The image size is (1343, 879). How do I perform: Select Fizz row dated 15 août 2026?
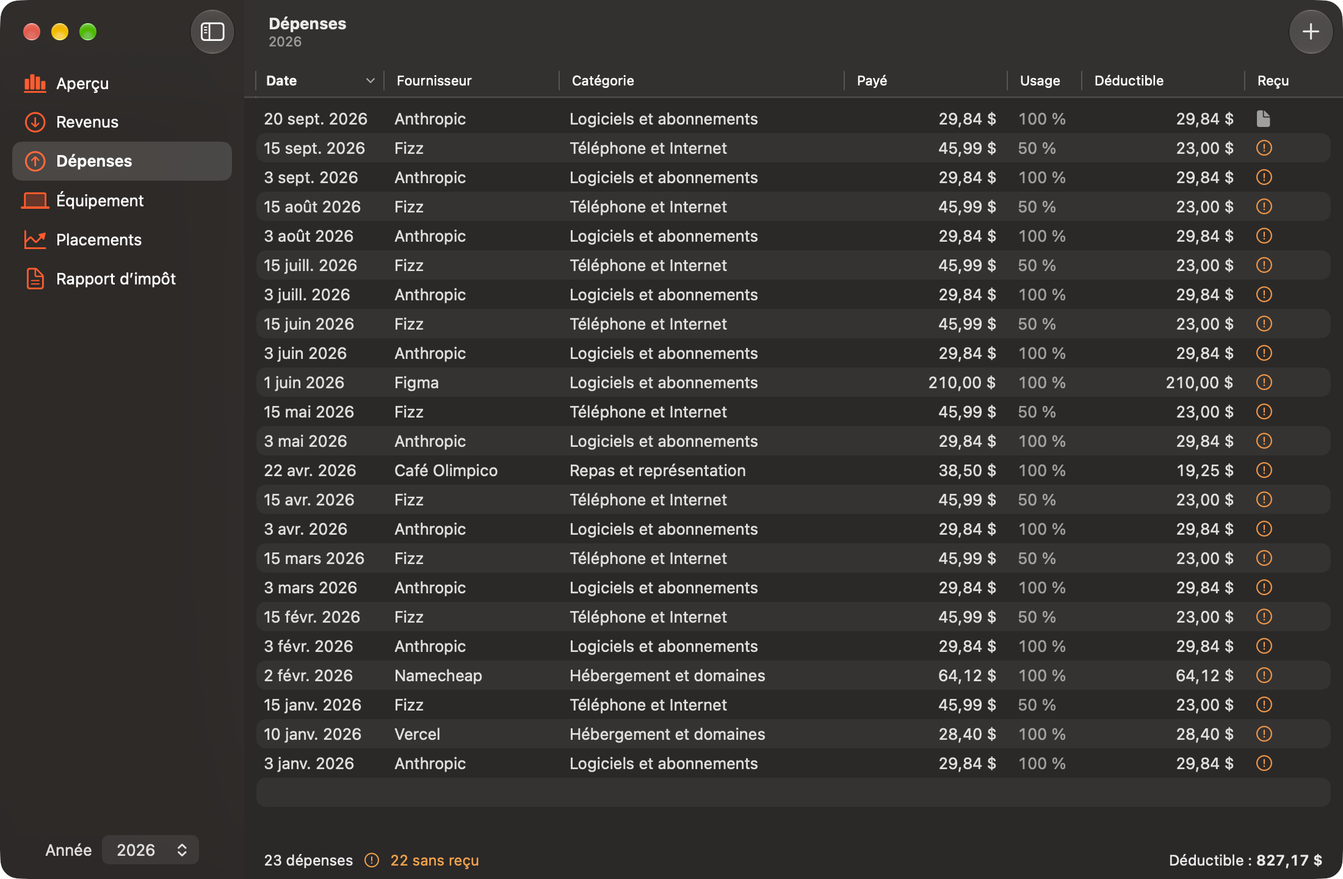tap(793, 206)
